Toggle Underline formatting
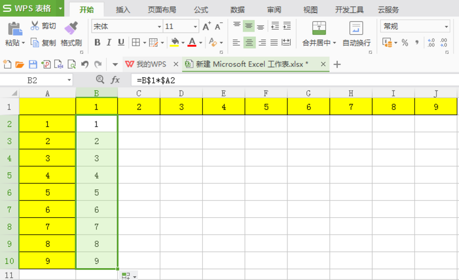This screenshot has height=280, width=459. point(121,42)
